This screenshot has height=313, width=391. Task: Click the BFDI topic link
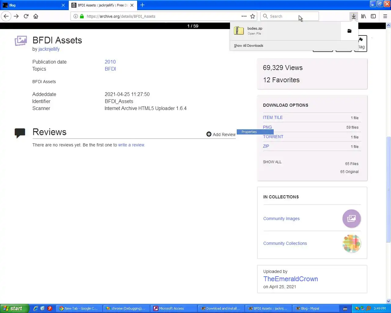(x=110, y=69)
